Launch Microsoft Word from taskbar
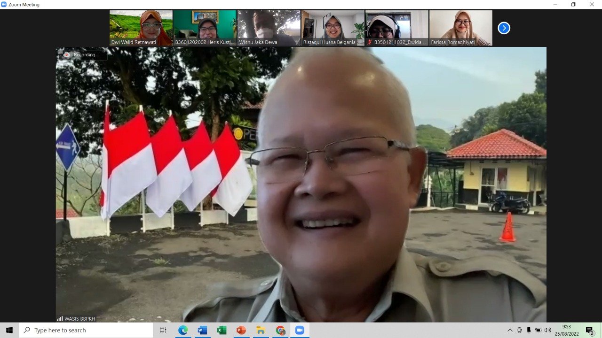 point(202,330)
